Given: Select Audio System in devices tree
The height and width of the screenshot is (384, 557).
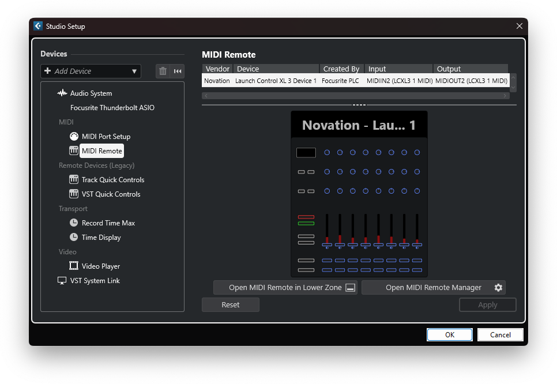Looking at the screenshot, I should 91,93.
